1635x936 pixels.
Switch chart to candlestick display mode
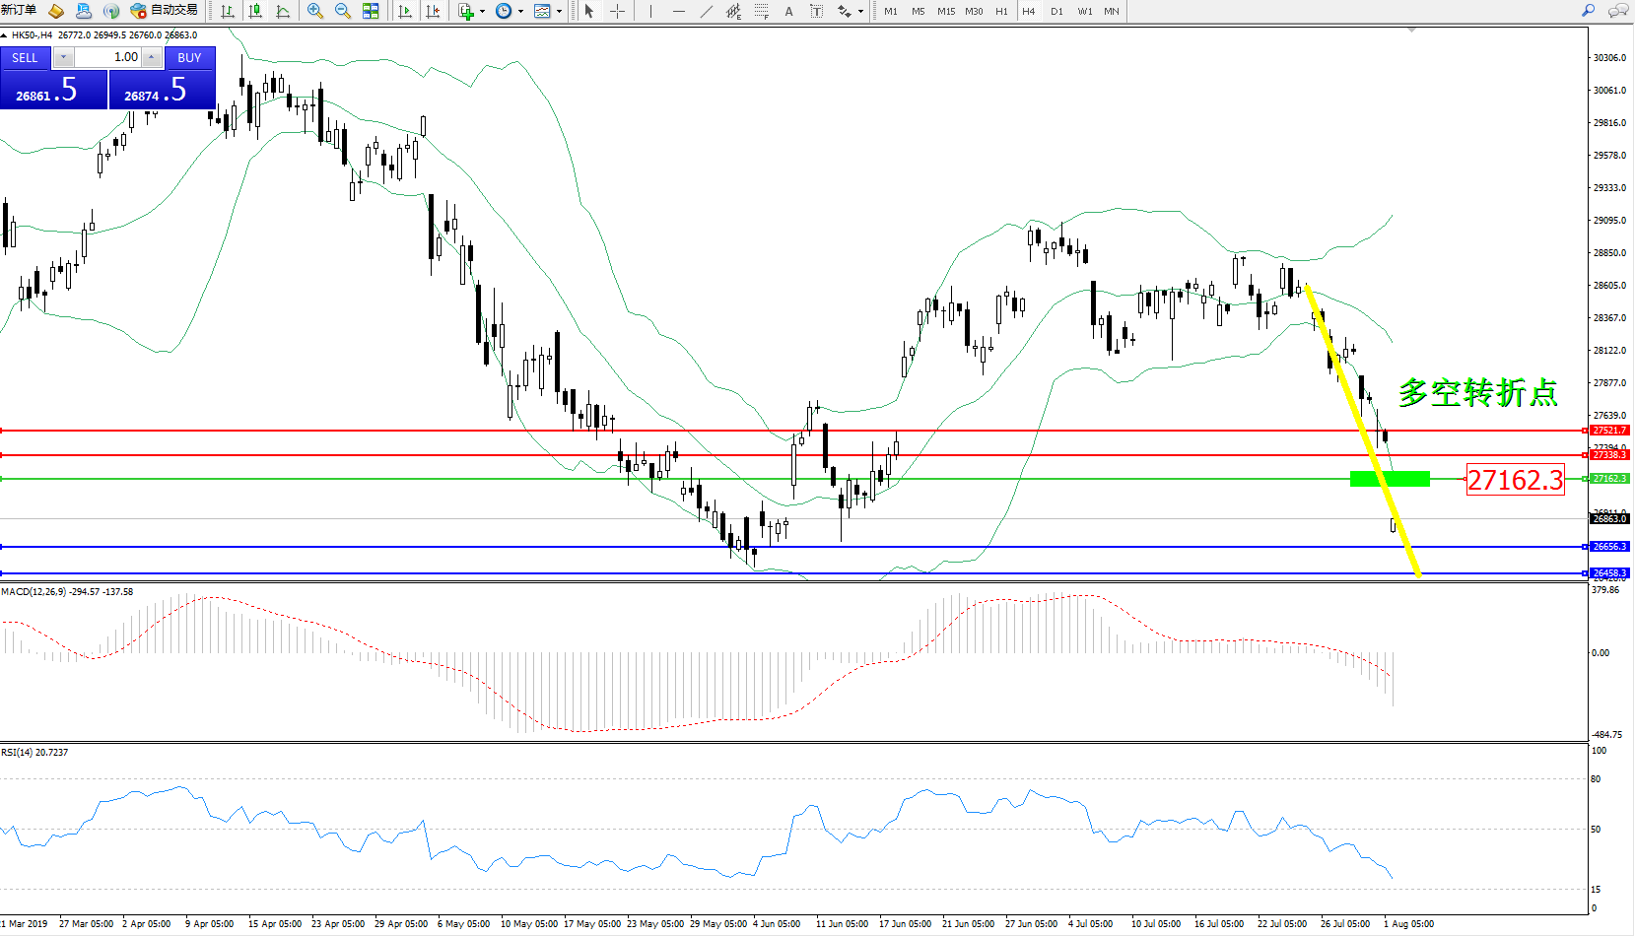point(255,11)
